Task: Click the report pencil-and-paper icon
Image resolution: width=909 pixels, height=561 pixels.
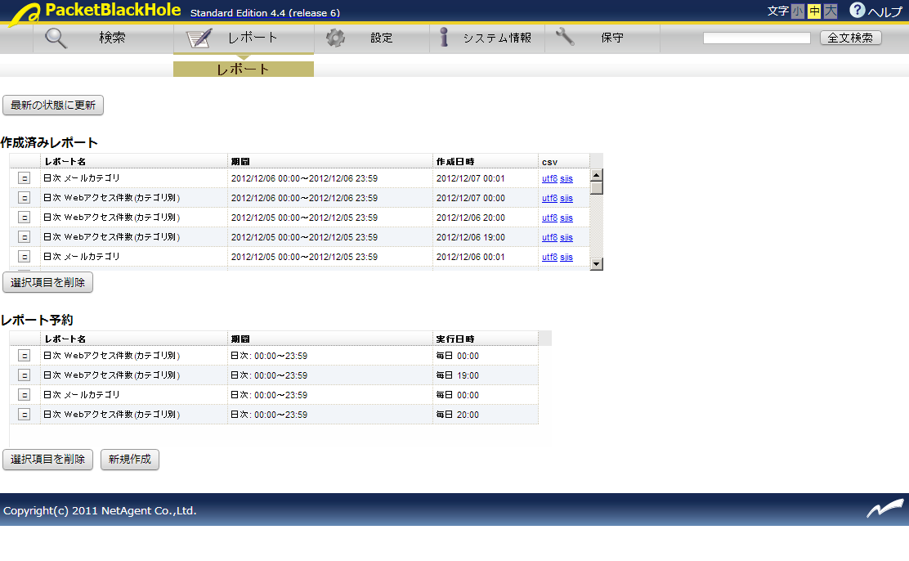Action: click(x=199, y=38)
